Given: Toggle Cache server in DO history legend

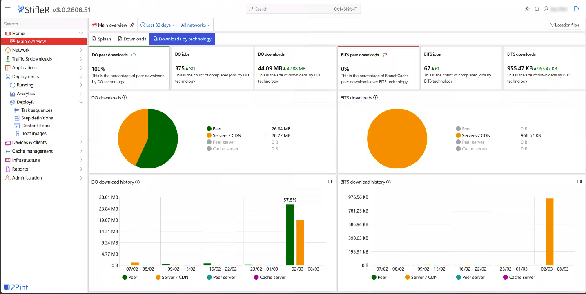Looking at the screenshot, I should (x=270, y=277).
